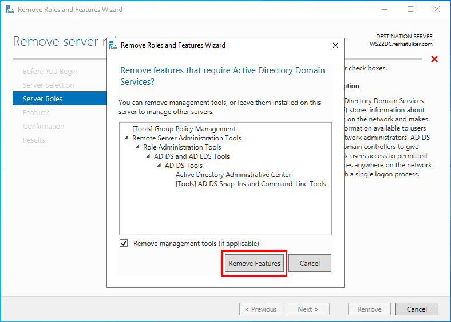Click the Previous button in main wizard
This screenshot has height=322, width=451.
point(260,309)
